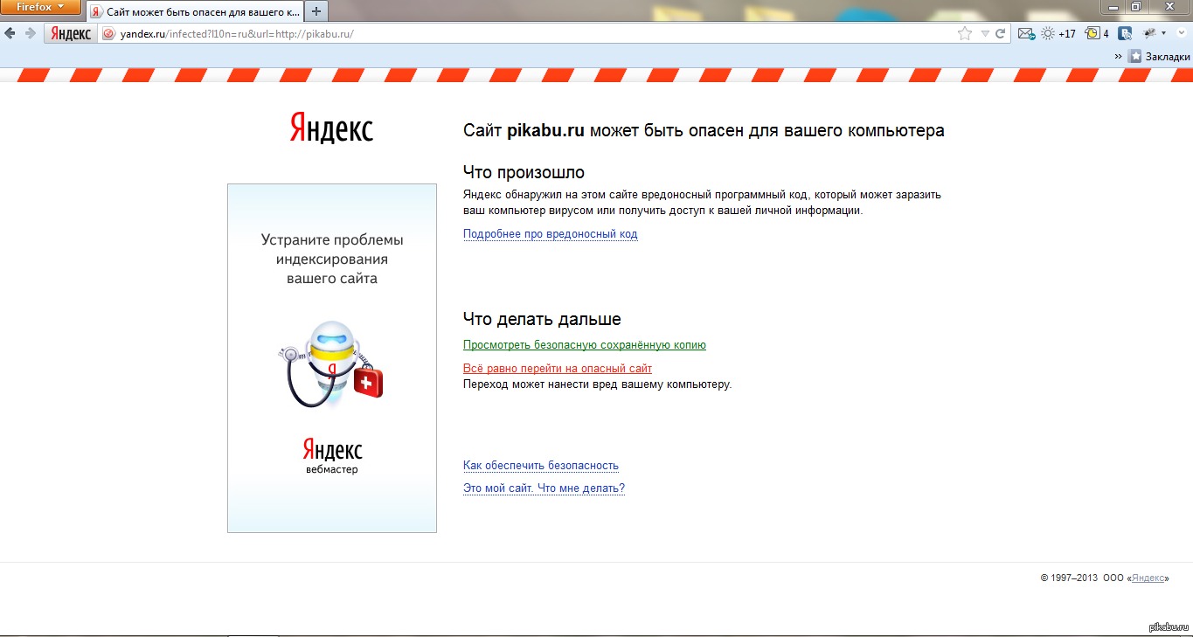Minimize the Firefox window
The image size is (1193, 637).
(x=1113, y=7)
